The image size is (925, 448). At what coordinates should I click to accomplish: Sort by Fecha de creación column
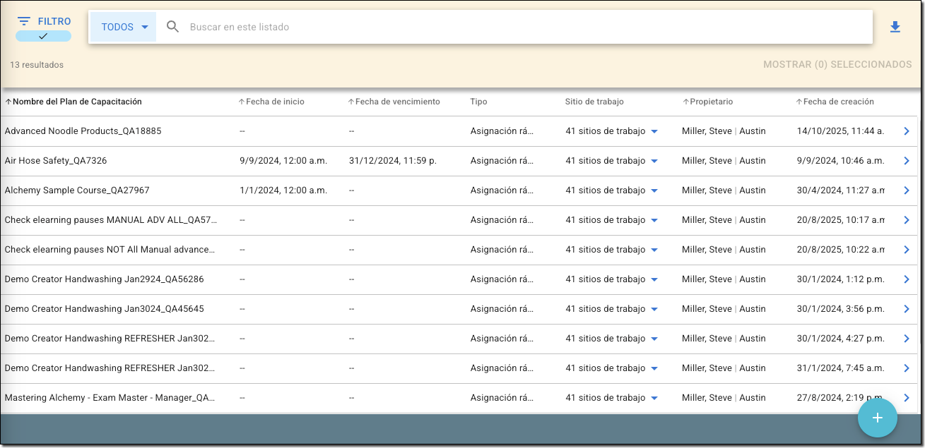click(x=837, y=102)
